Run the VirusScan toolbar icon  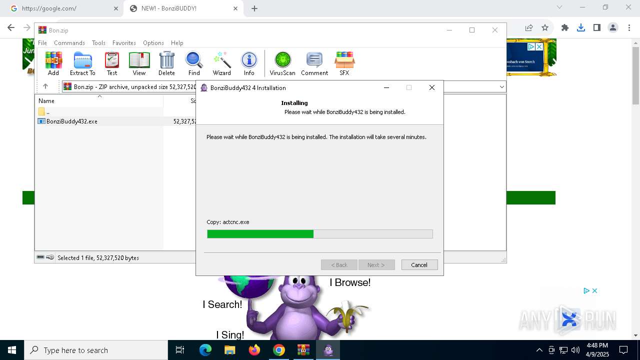pos(282,63)
